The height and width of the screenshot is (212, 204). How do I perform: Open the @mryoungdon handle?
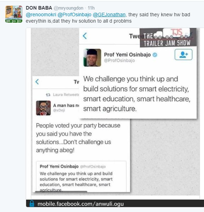click(68, 8)
